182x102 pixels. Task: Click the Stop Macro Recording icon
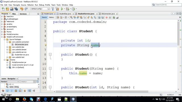click(x=110, y=18)
